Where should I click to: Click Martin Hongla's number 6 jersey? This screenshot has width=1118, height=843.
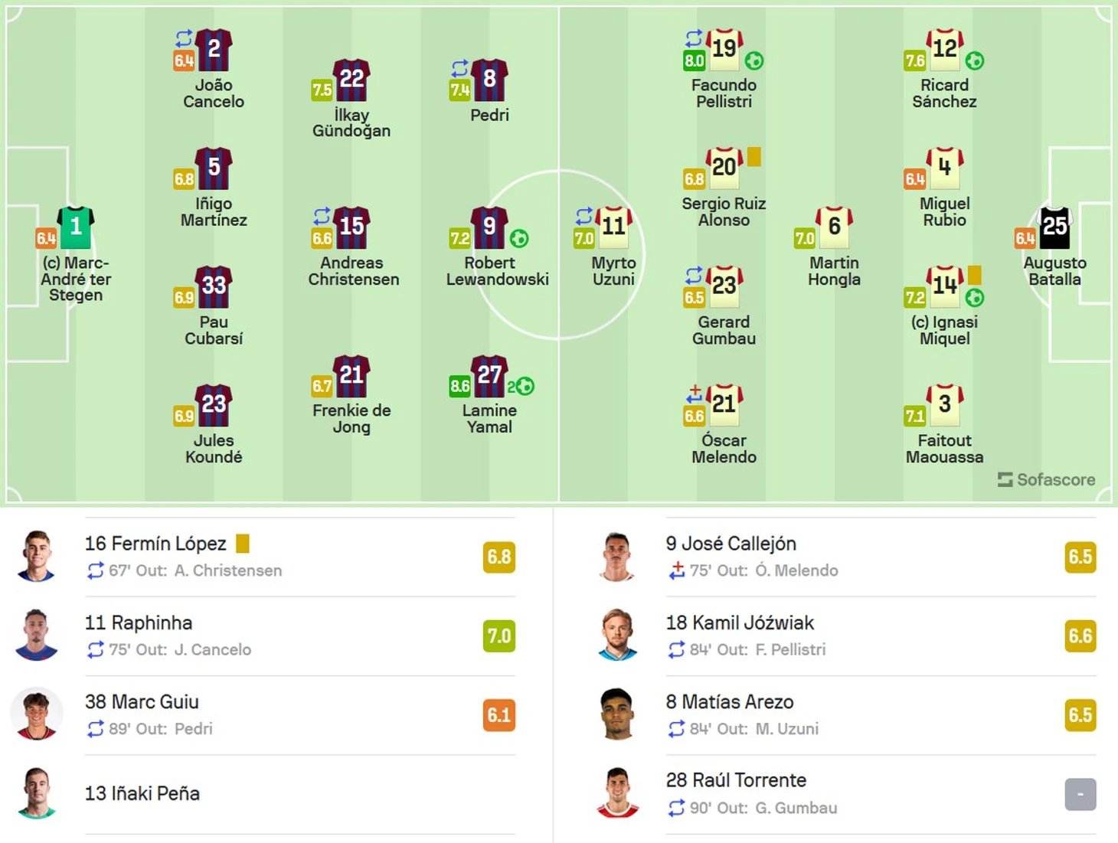834,227
